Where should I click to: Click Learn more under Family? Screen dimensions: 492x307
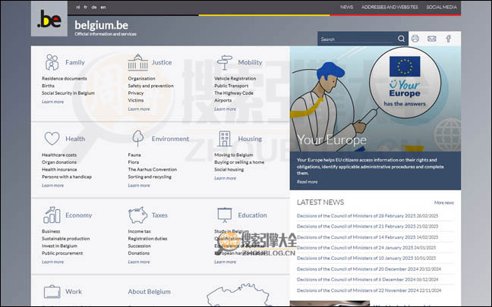52,102
